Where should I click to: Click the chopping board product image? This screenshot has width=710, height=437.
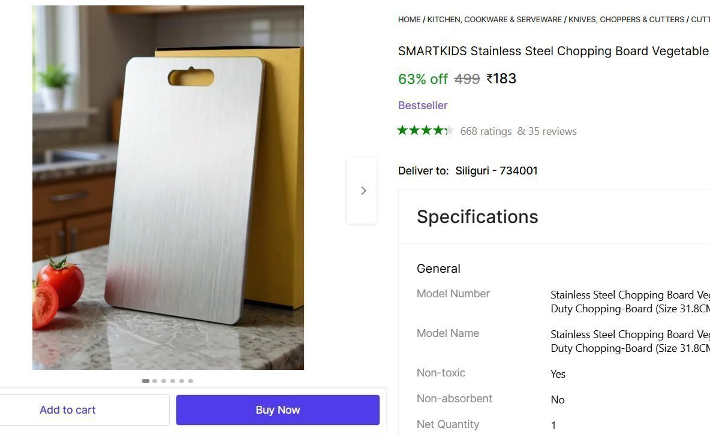[x=168, y=188]
